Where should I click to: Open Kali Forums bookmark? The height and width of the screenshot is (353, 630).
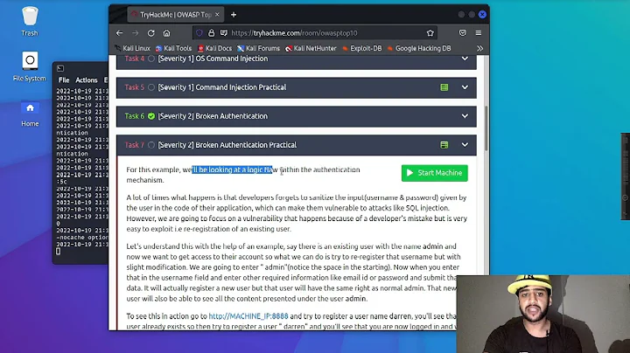coord(258,48)
